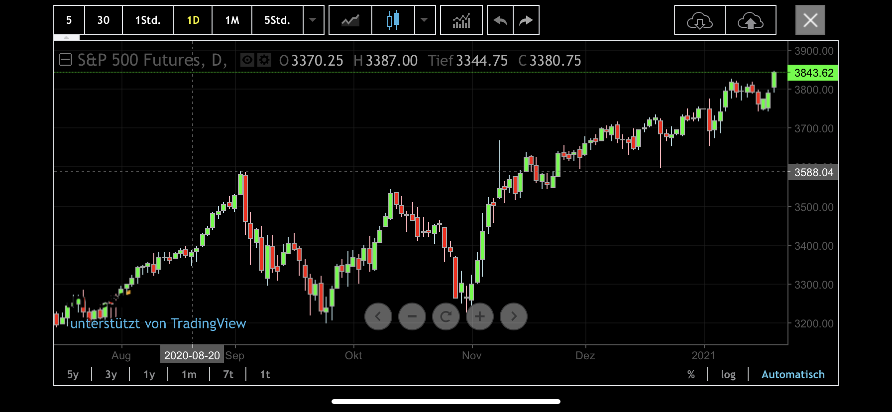Open the TradingView attribution link
Viewport: 892px width, 412px height.
[x=158, y=323]
